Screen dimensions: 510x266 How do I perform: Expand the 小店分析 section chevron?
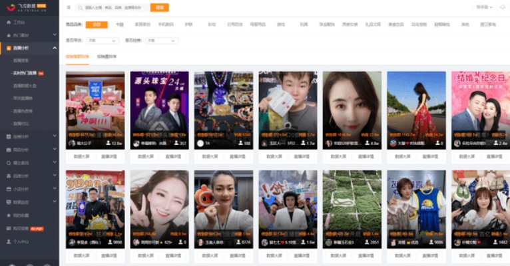[x=55, y=188]
